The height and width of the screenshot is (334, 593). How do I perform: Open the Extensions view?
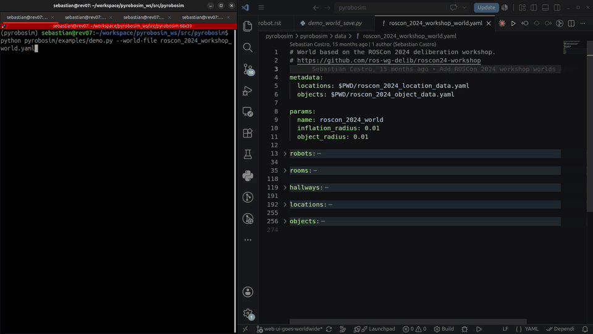[x=248, y=133]
